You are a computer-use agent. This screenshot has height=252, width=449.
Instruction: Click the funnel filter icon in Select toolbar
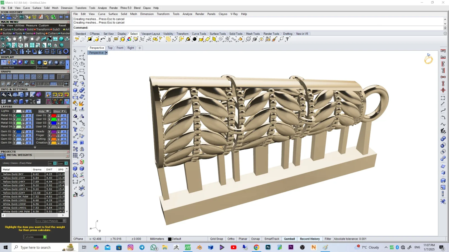point(287,39)
